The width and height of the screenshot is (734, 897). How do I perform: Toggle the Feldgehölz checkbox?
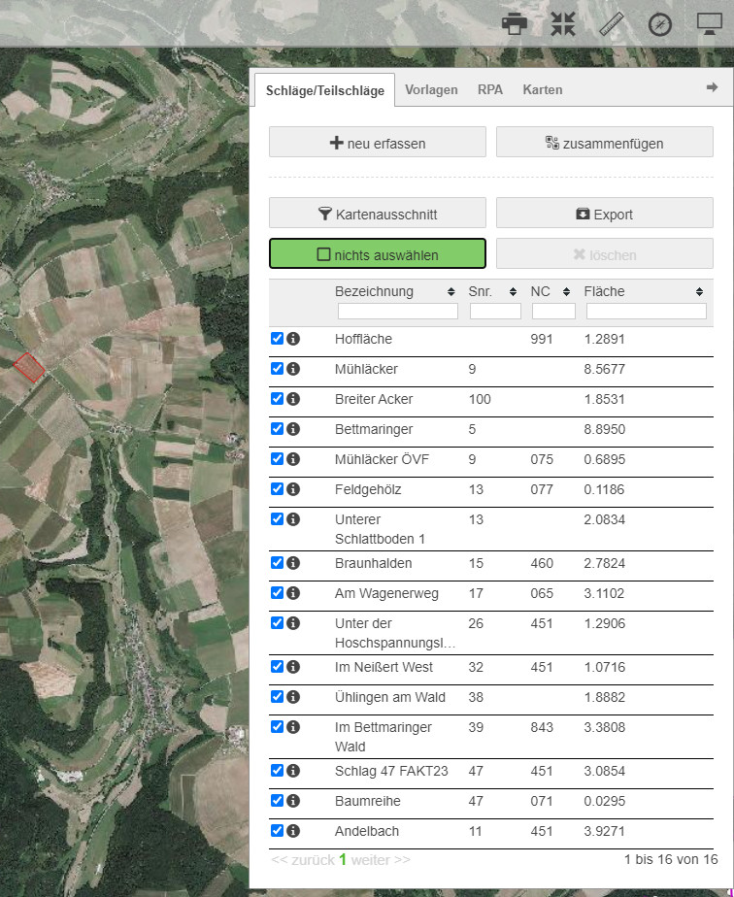(277, 488)
